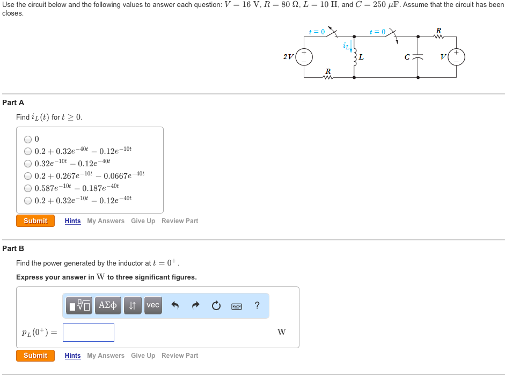Redo the answer edit

point(195,305)
